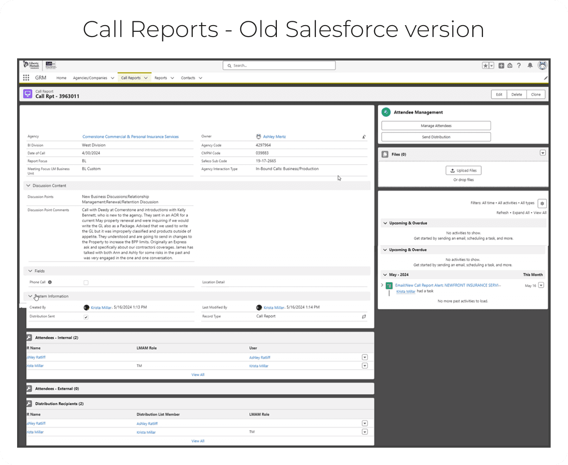The height and width of the screenshot is (465, 568).
Task: Open the Files panel dropdown menu
Action: coord(543,153)
